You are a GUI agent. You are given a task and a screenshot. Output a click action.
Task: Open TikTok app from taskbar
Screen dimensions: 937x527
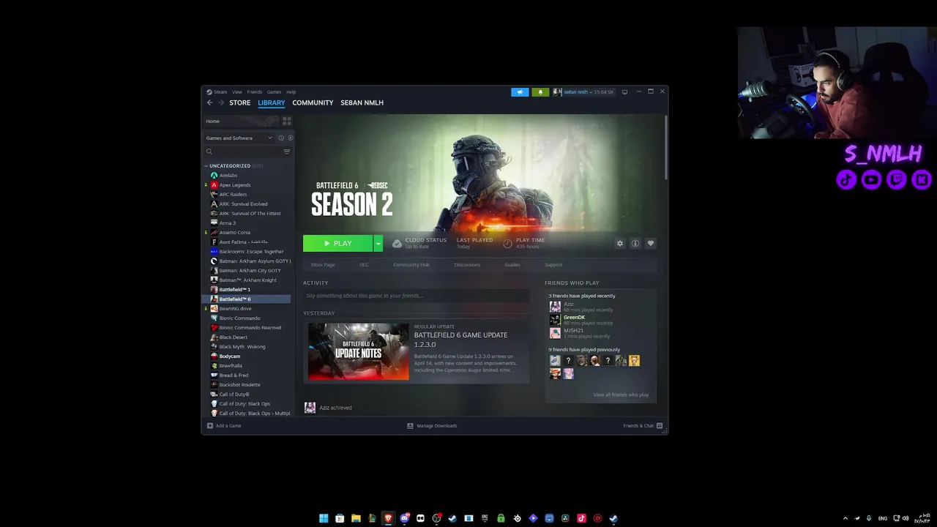pyautogui.click(x=581, y=518)
